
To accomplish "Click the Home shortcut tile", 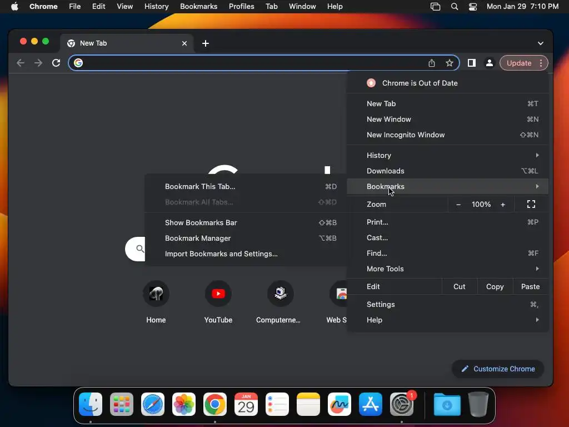I will [x=156, y=302].
